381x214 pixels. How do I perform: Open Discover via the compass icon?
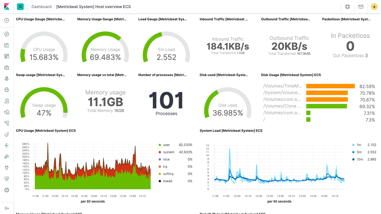pos(7,34)
